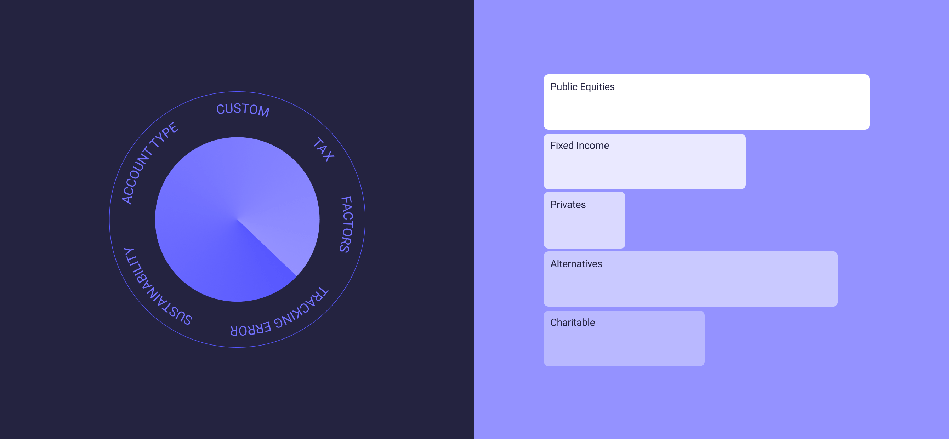Pick the FACTORS ring label
This screenshot has height=439, width=949.
coord(346,224)
